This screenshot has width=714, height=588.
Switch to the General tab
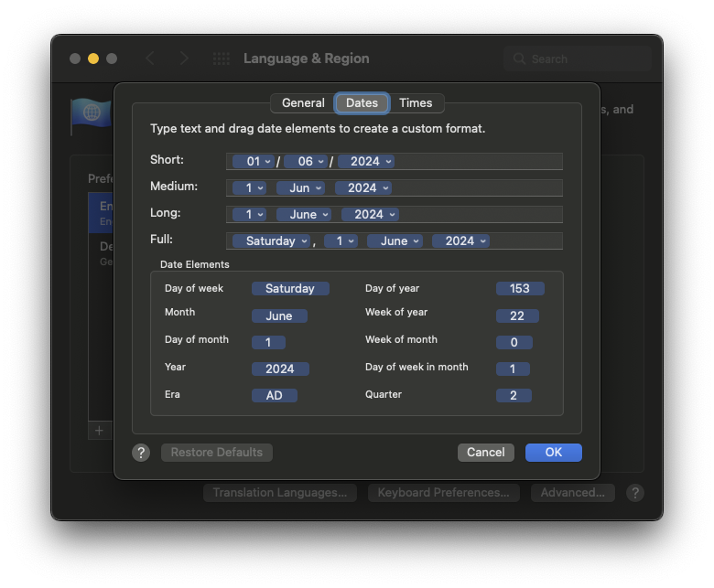303,103
